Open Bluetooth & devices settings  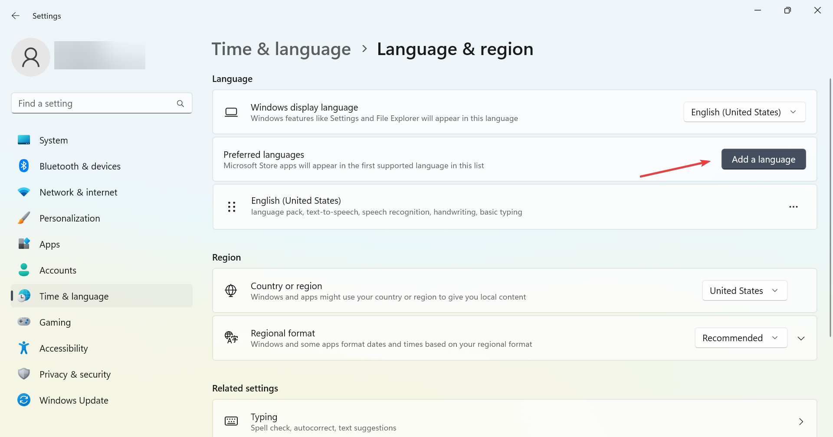(x=102, y=166)
